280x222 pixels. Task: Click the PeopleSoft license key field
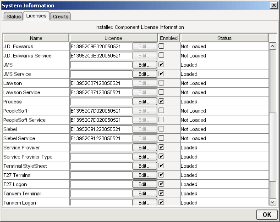[101, 111]
